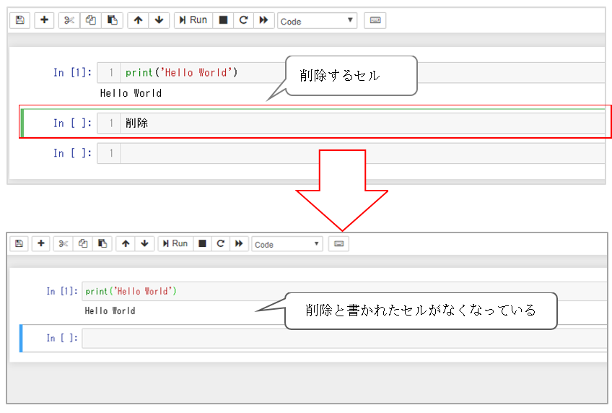Insert a cell using the plus icon in the upper toolbar
Screen dimensions: 612x413
[44, 20]
